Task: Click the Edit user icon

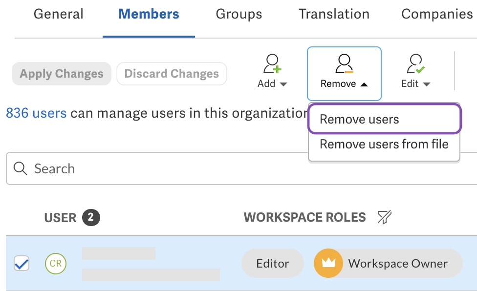Action: (416, 64)
